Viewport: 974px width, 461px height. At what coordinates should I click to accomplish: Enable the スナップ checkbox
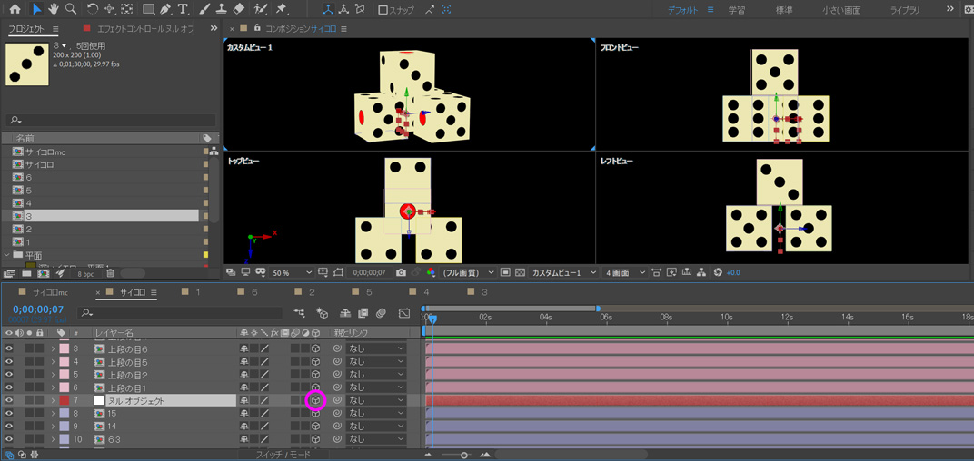coord(383,10)
